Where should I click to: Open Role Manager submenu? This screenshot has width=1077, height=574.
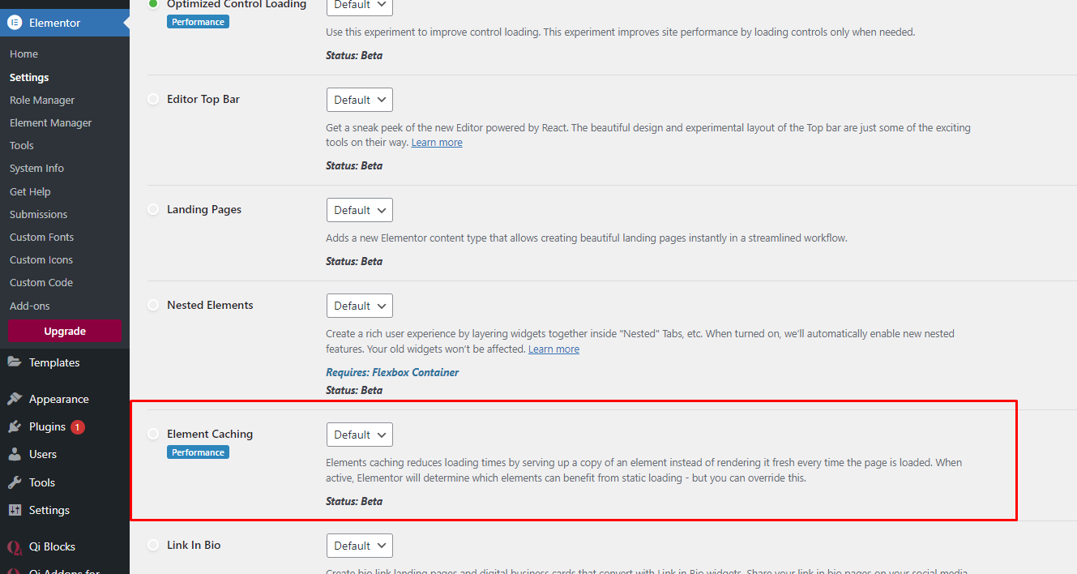42,100
